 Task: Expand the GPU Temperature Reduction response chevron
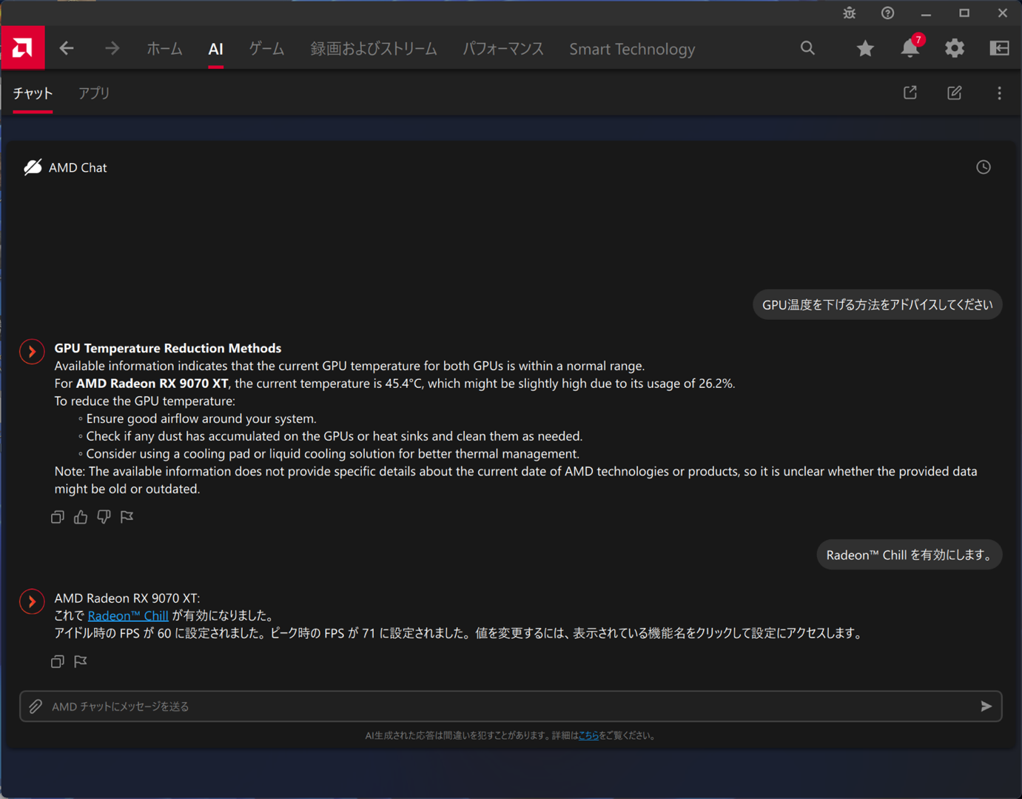pyautogui.click(x=32, y=352)
